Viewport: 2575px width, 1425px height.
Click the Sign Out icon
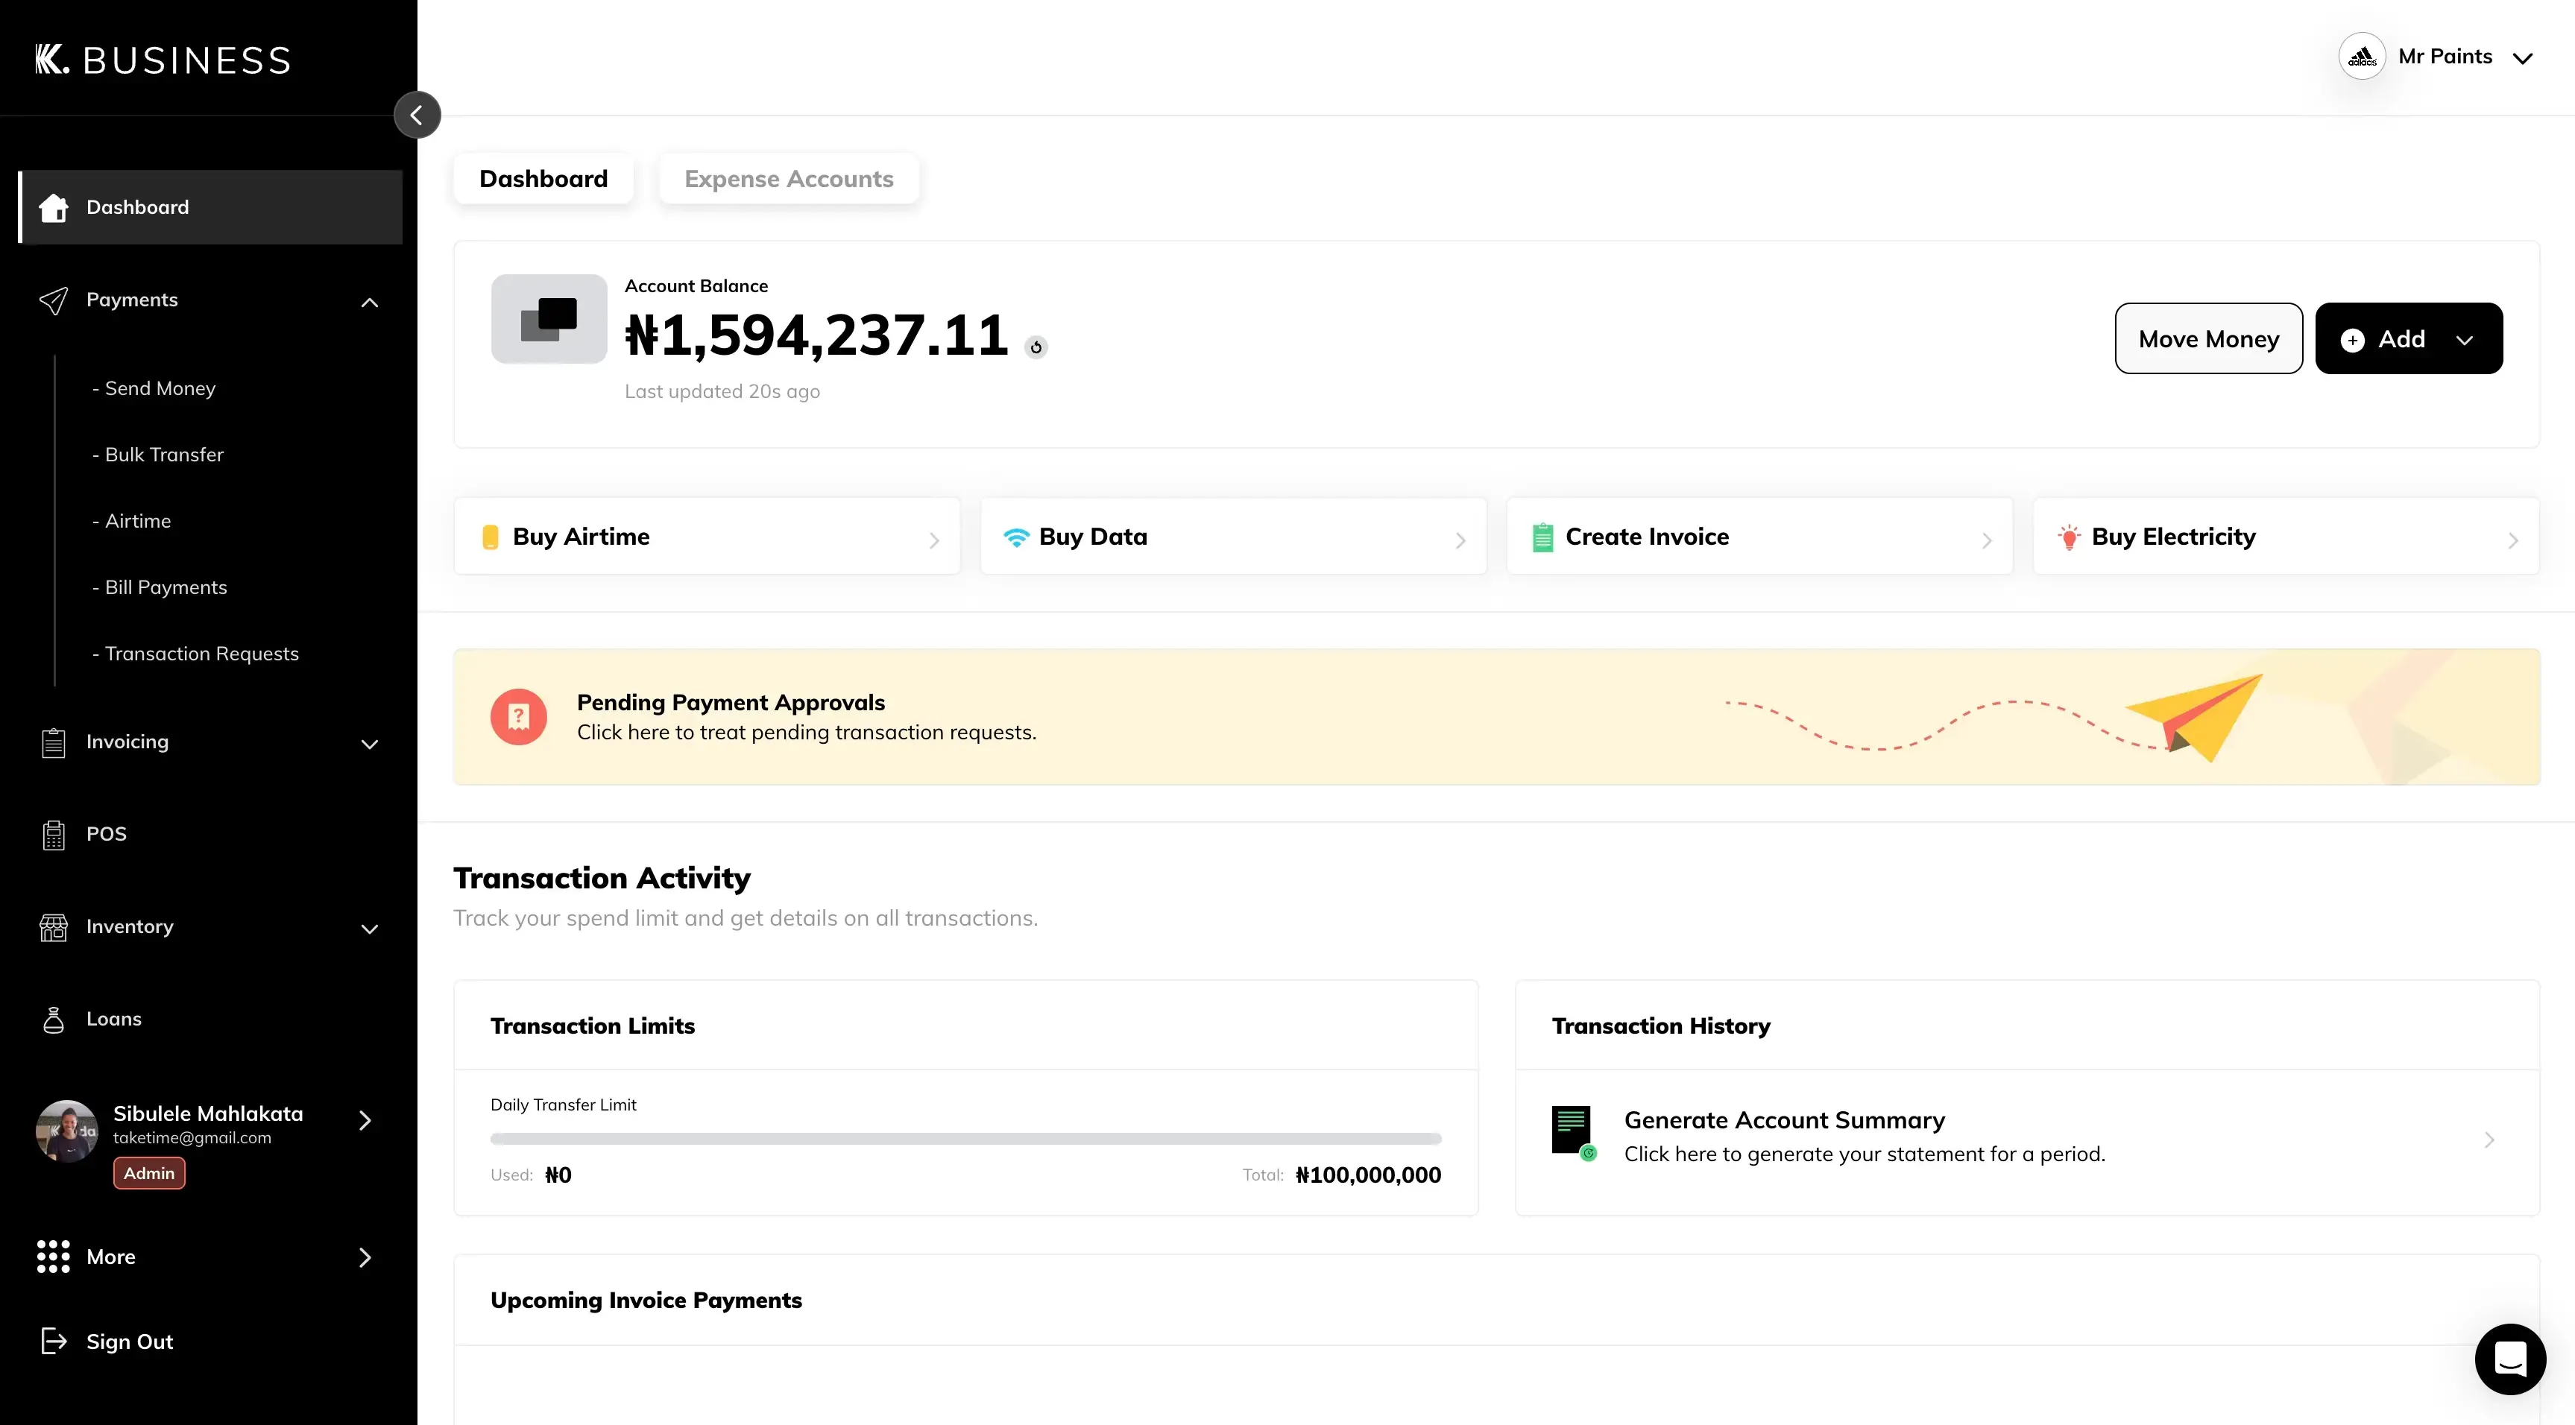54,1341
